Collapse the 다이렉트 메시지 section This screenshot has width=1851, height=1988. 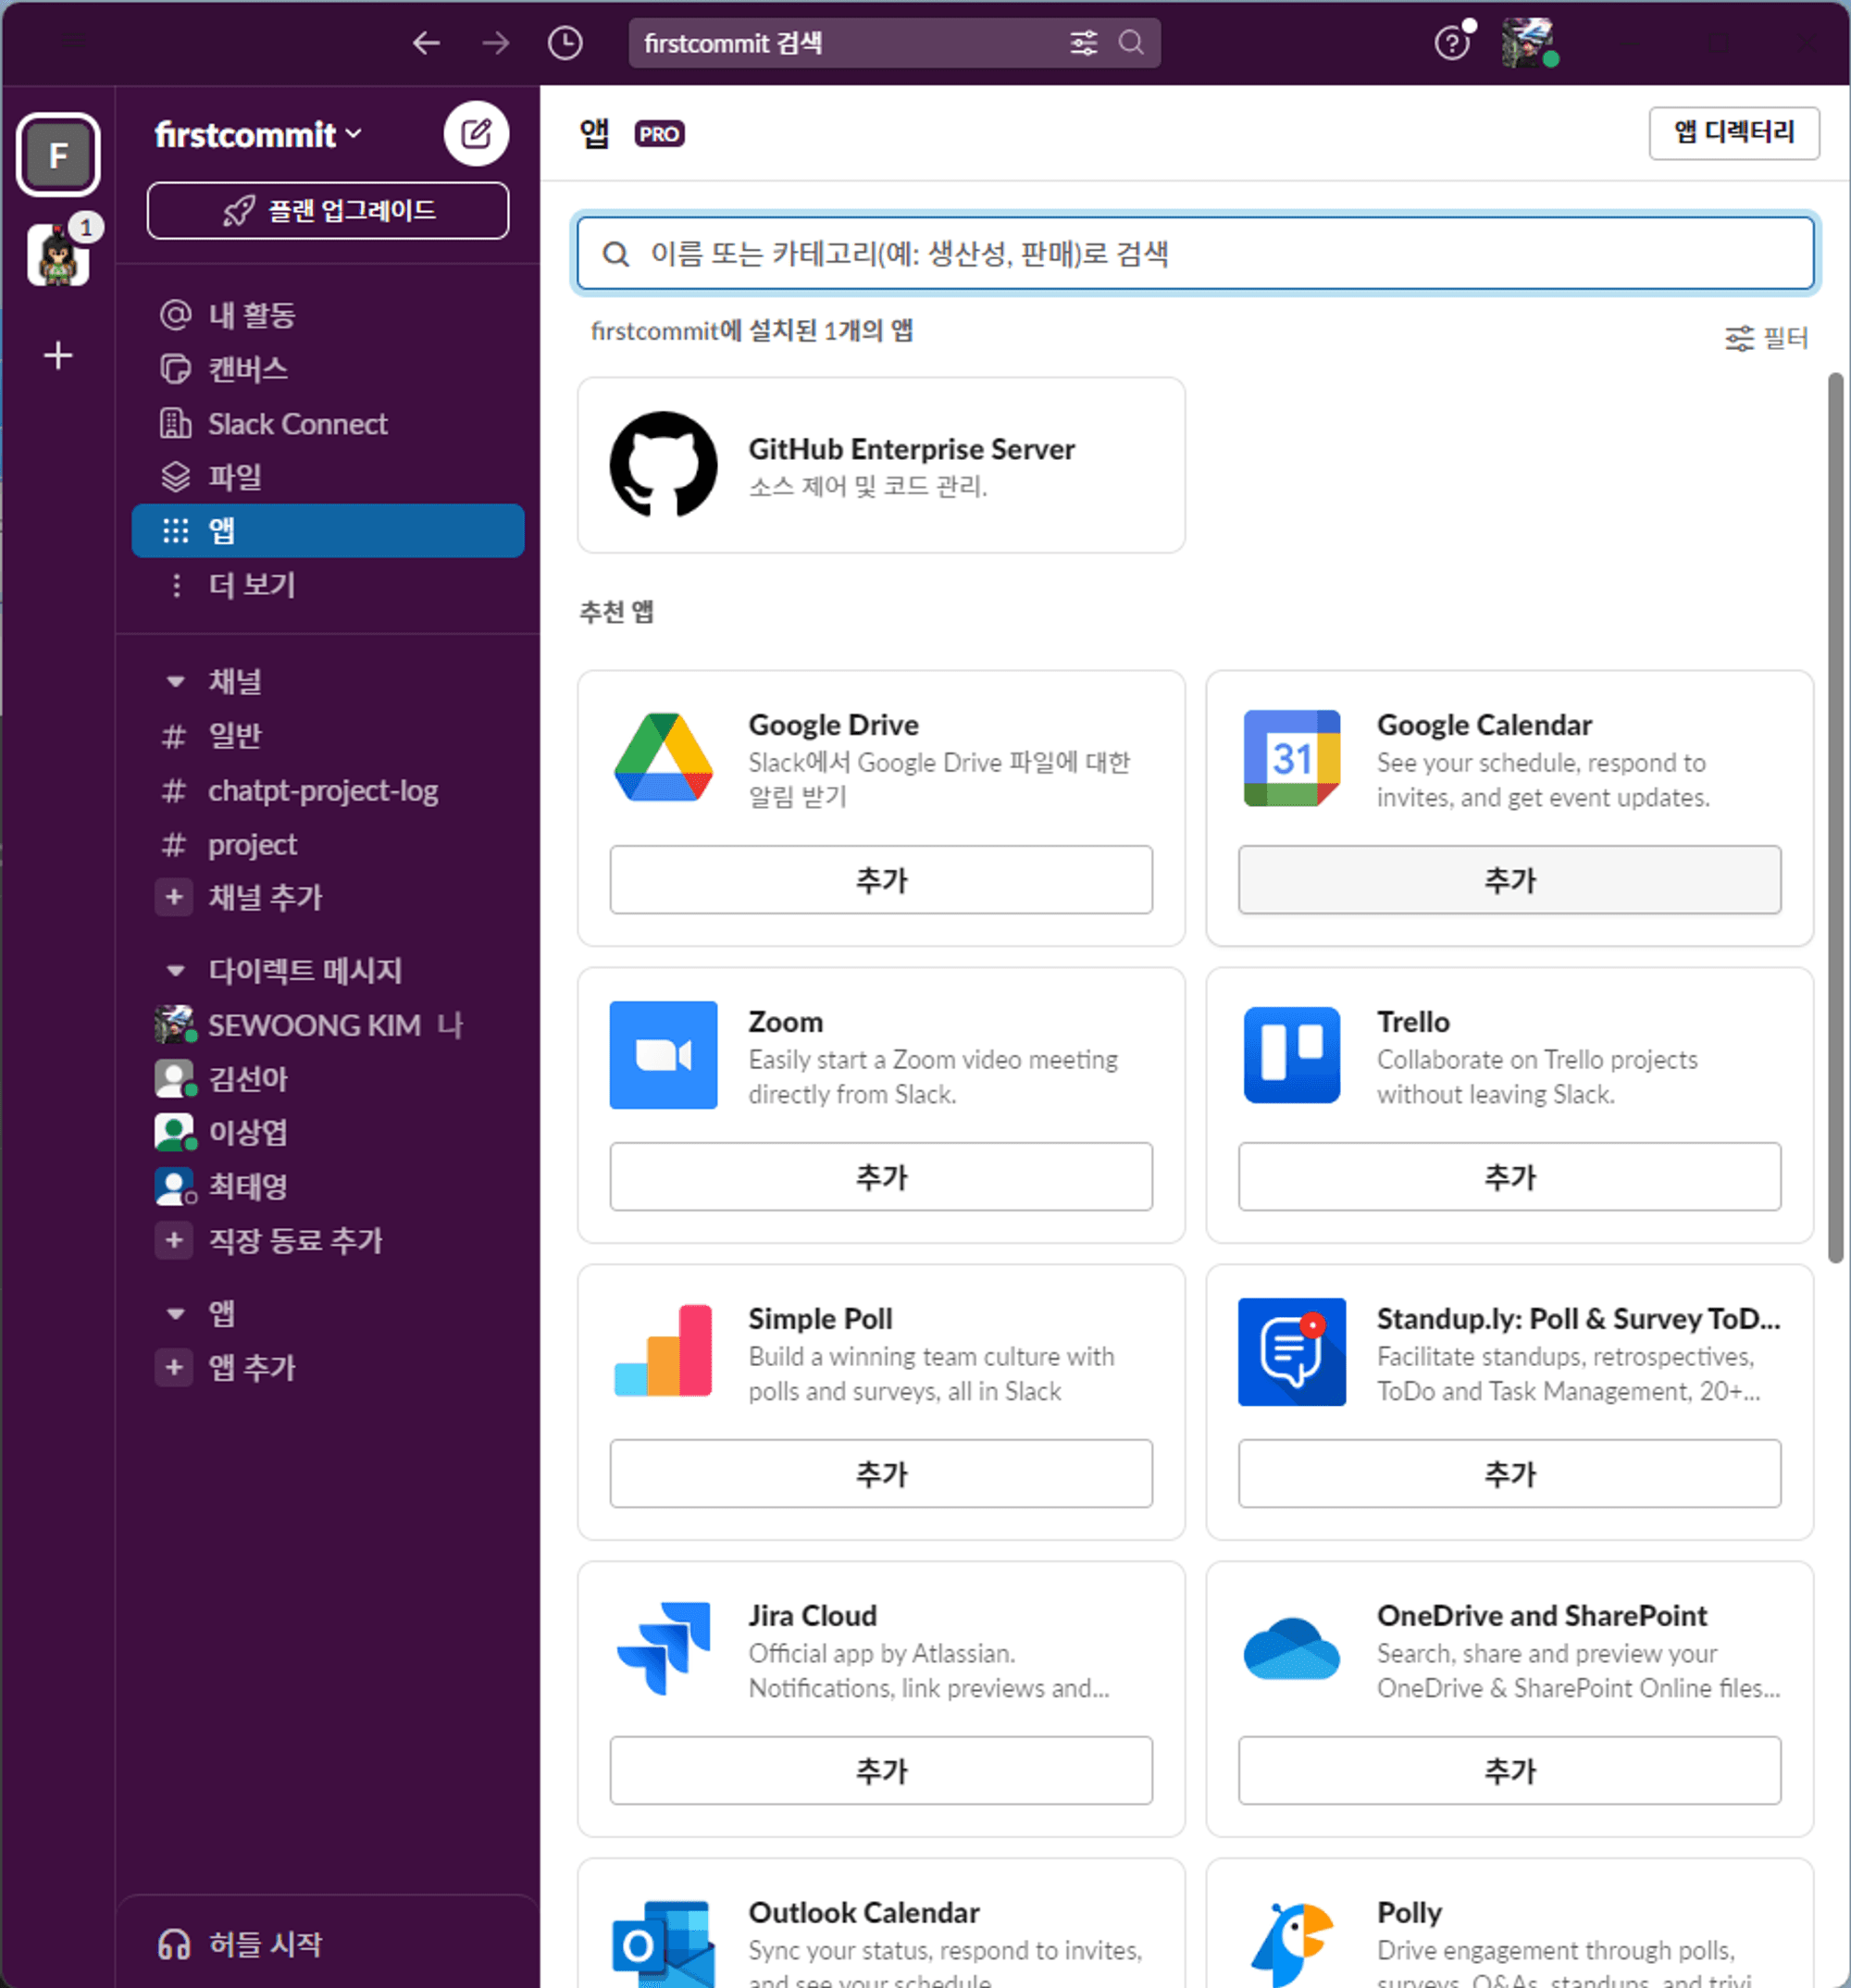click(176, 971)
